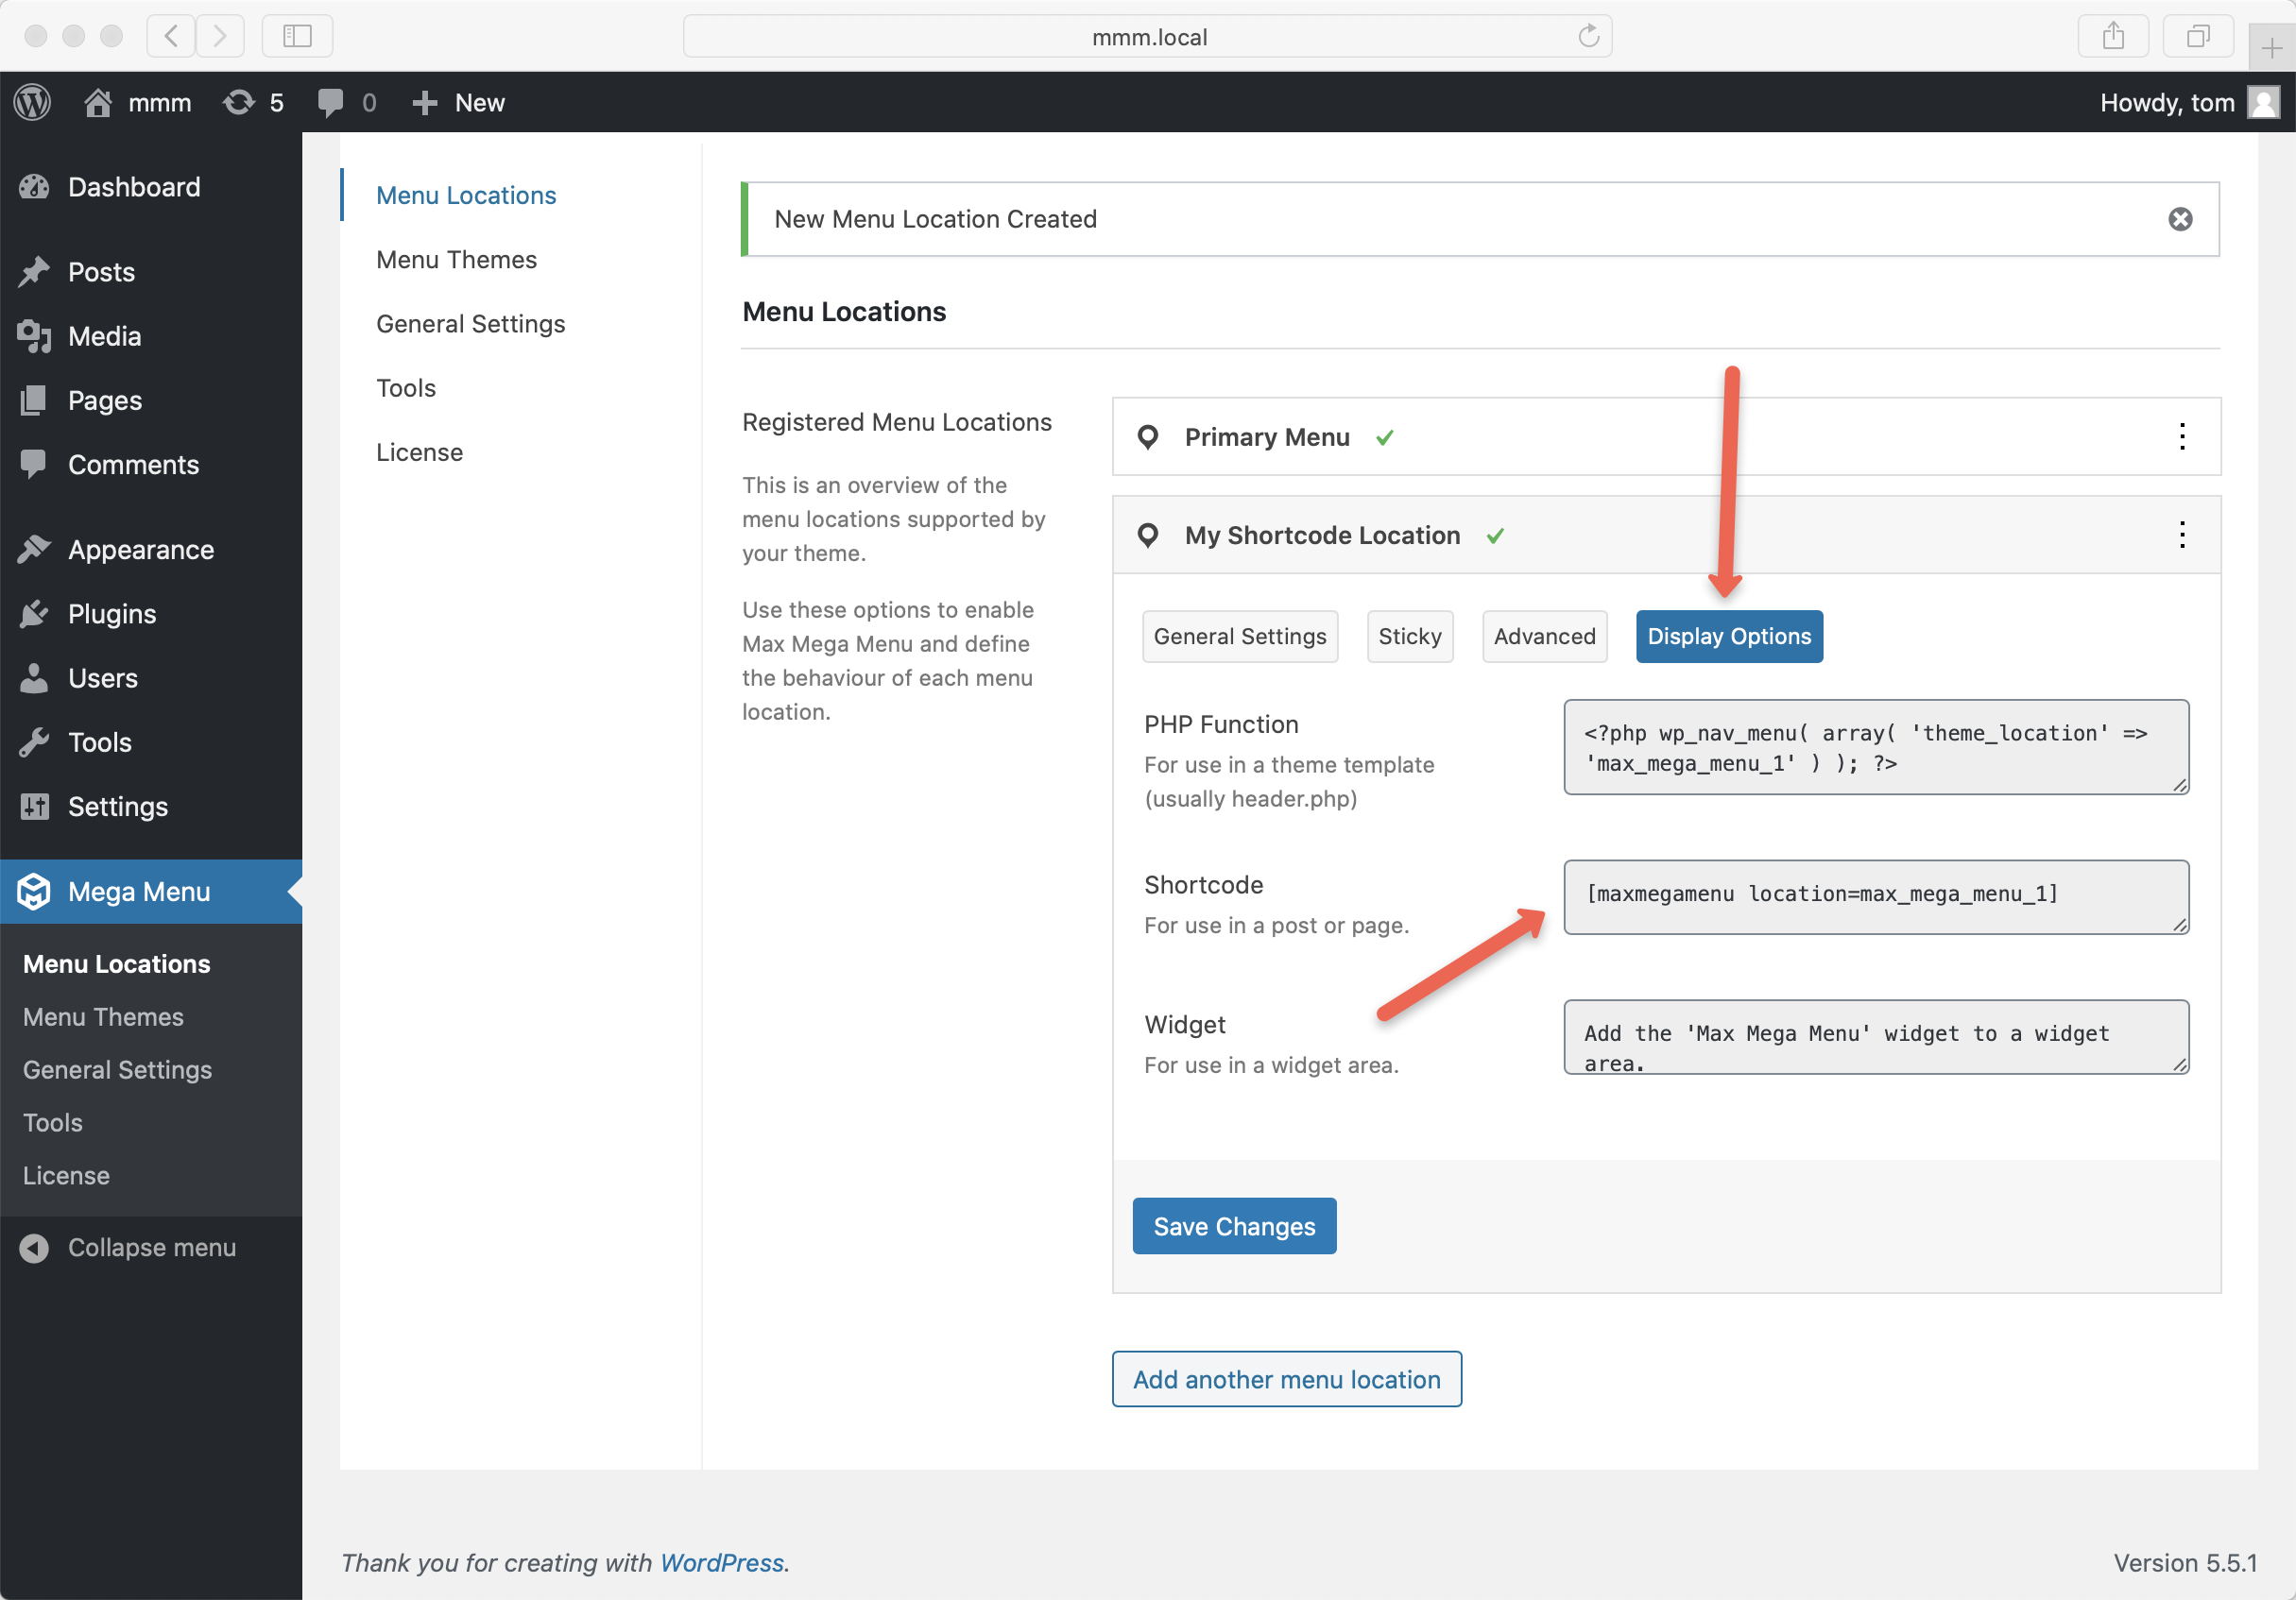
Task: Click the WordPress footer link
Action: [721, 1563]
